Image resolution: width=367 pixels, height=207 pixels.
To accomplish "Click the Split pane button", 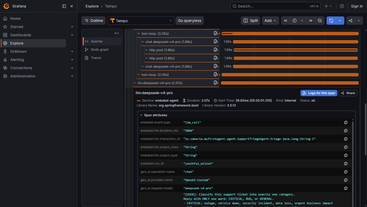I will (251, 21).
